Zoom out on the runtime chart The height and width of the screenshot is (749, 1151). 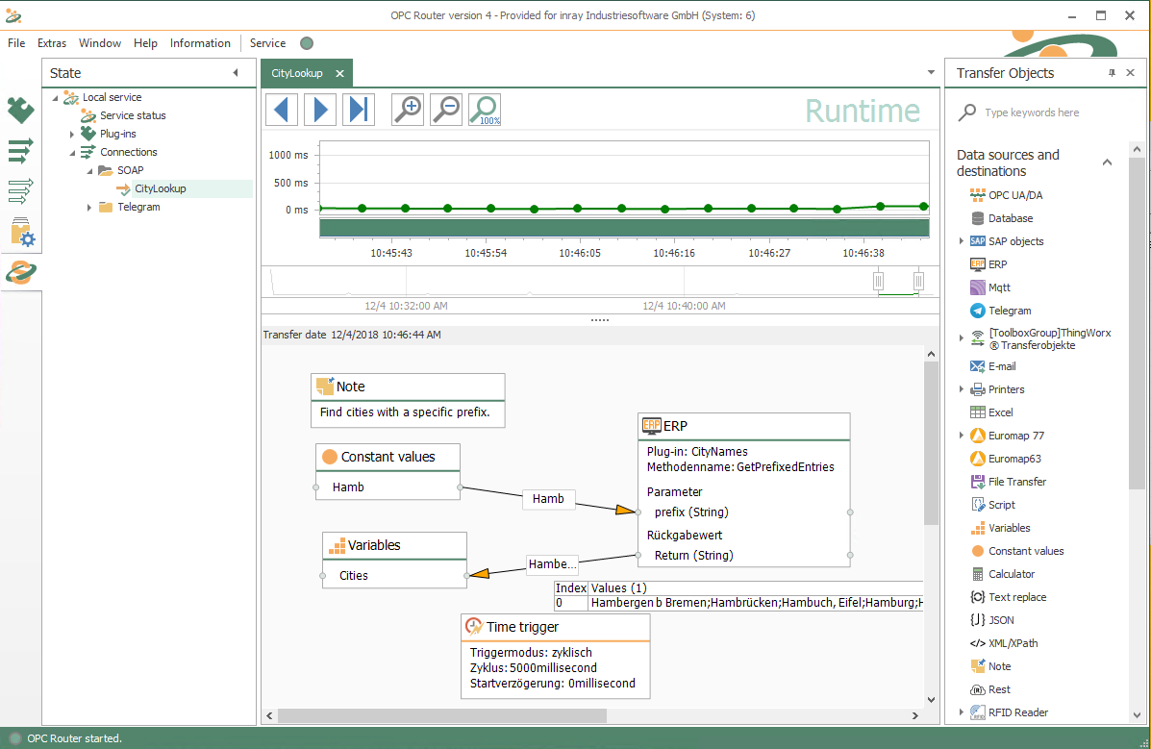click(x=446, y=110)
